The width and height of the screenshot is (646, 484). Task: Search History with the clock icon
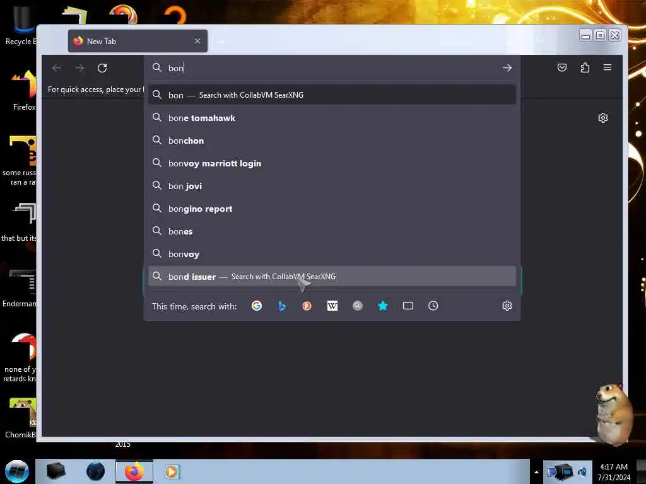[433, 306]
